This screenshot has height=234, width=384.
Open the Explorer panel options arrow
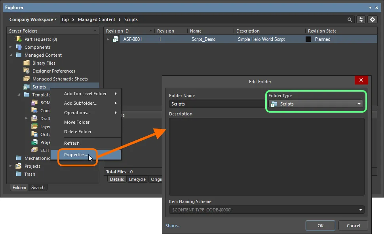pyautogui.click(x=370, y=8)
